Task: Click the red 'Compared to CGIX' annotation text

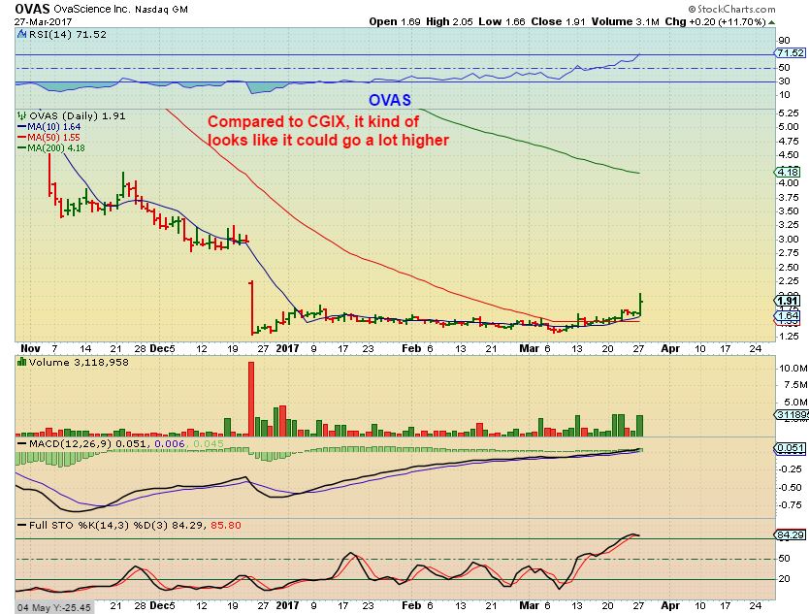Action: (x=328, y=131)
